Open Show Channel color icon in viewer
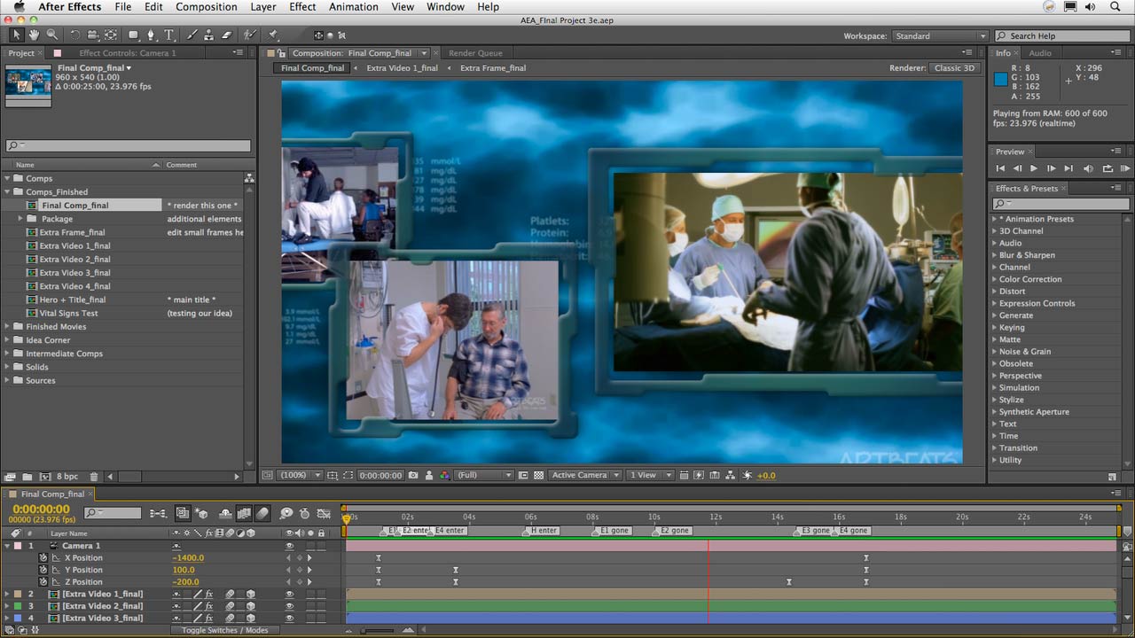1135x638 pixels. tap(444, 475)
